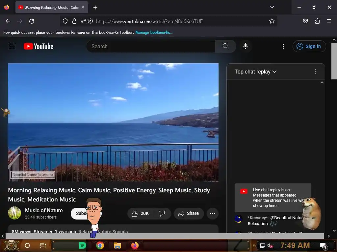Open Task View on the taskbar
Viewport: 337px width, 252px height.
pos(43,245)
